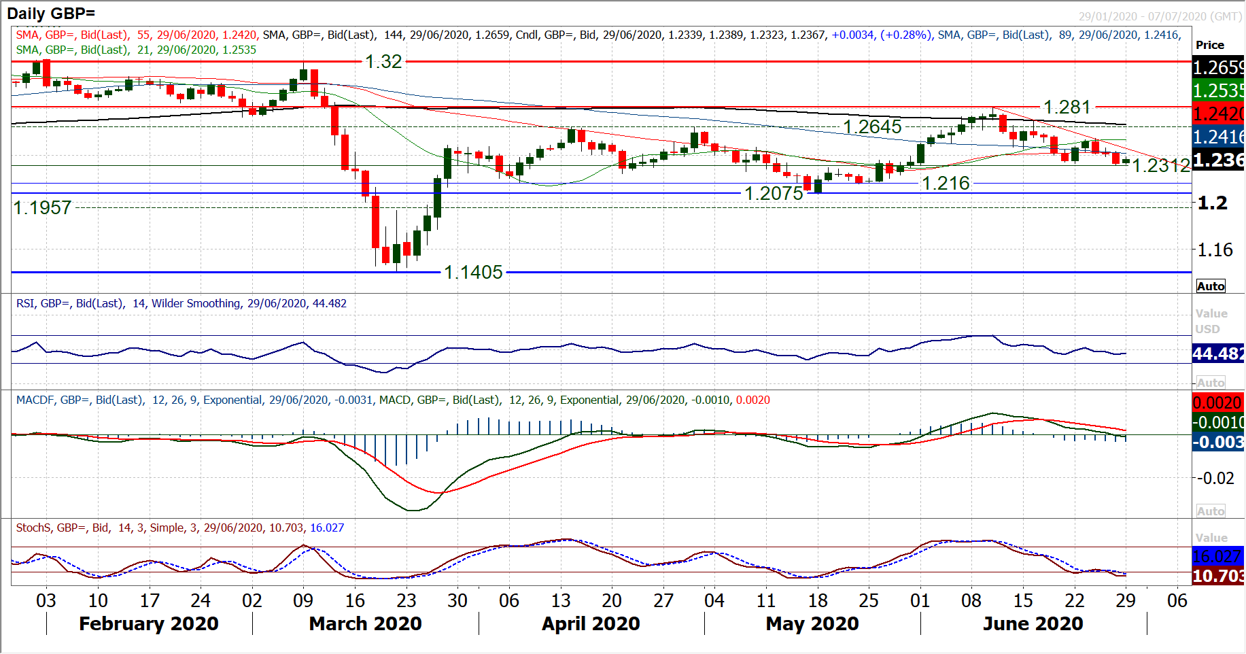Click the Auto button on price chart

pos(1211,286)
